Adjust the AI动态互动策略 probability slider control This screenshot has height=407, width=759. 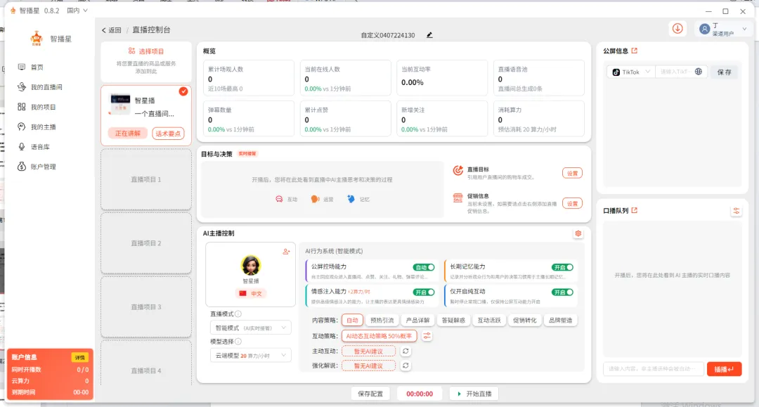point(427,336)
